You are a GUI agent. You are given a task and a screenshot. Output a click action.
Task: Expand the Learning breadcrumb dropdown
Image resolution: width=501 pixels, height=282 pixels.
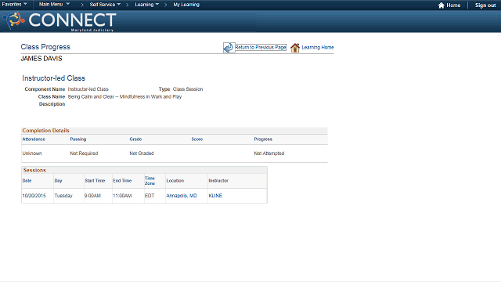click(147, 5)
